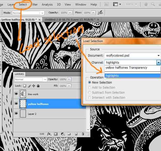161x151 pixels.
Task: Add a layer mask
Action: pos(56,134)
